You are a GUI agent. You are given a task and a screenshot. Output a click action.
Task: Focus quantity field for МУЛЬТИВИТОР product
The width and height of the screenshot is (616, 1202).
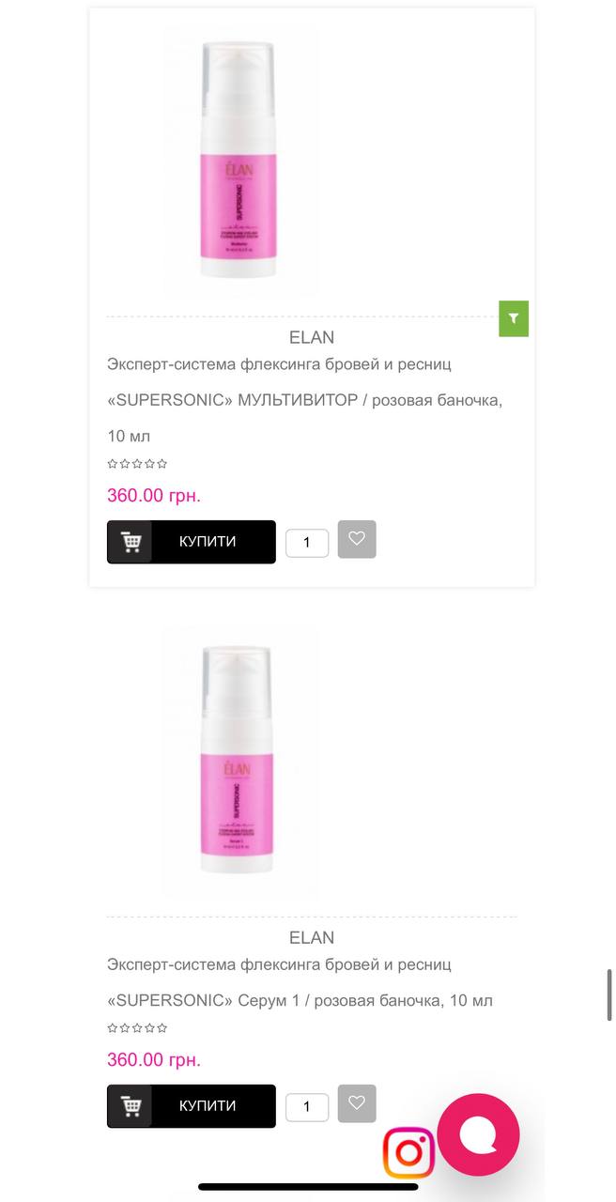307,543
